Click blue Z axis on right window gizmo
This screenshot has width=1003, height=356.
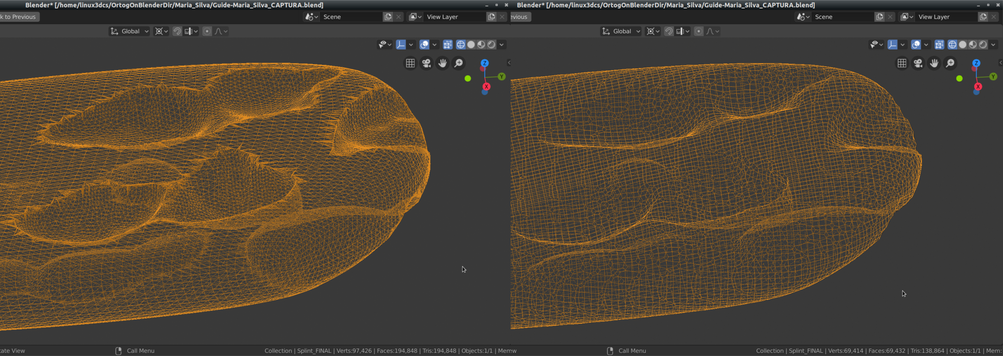pyautogui.click(x=976, y=63)
